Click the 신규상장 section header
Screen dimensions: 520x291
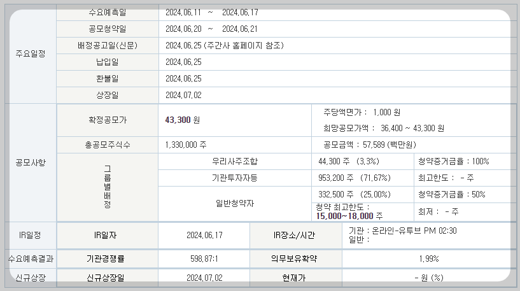click(31, 278)
